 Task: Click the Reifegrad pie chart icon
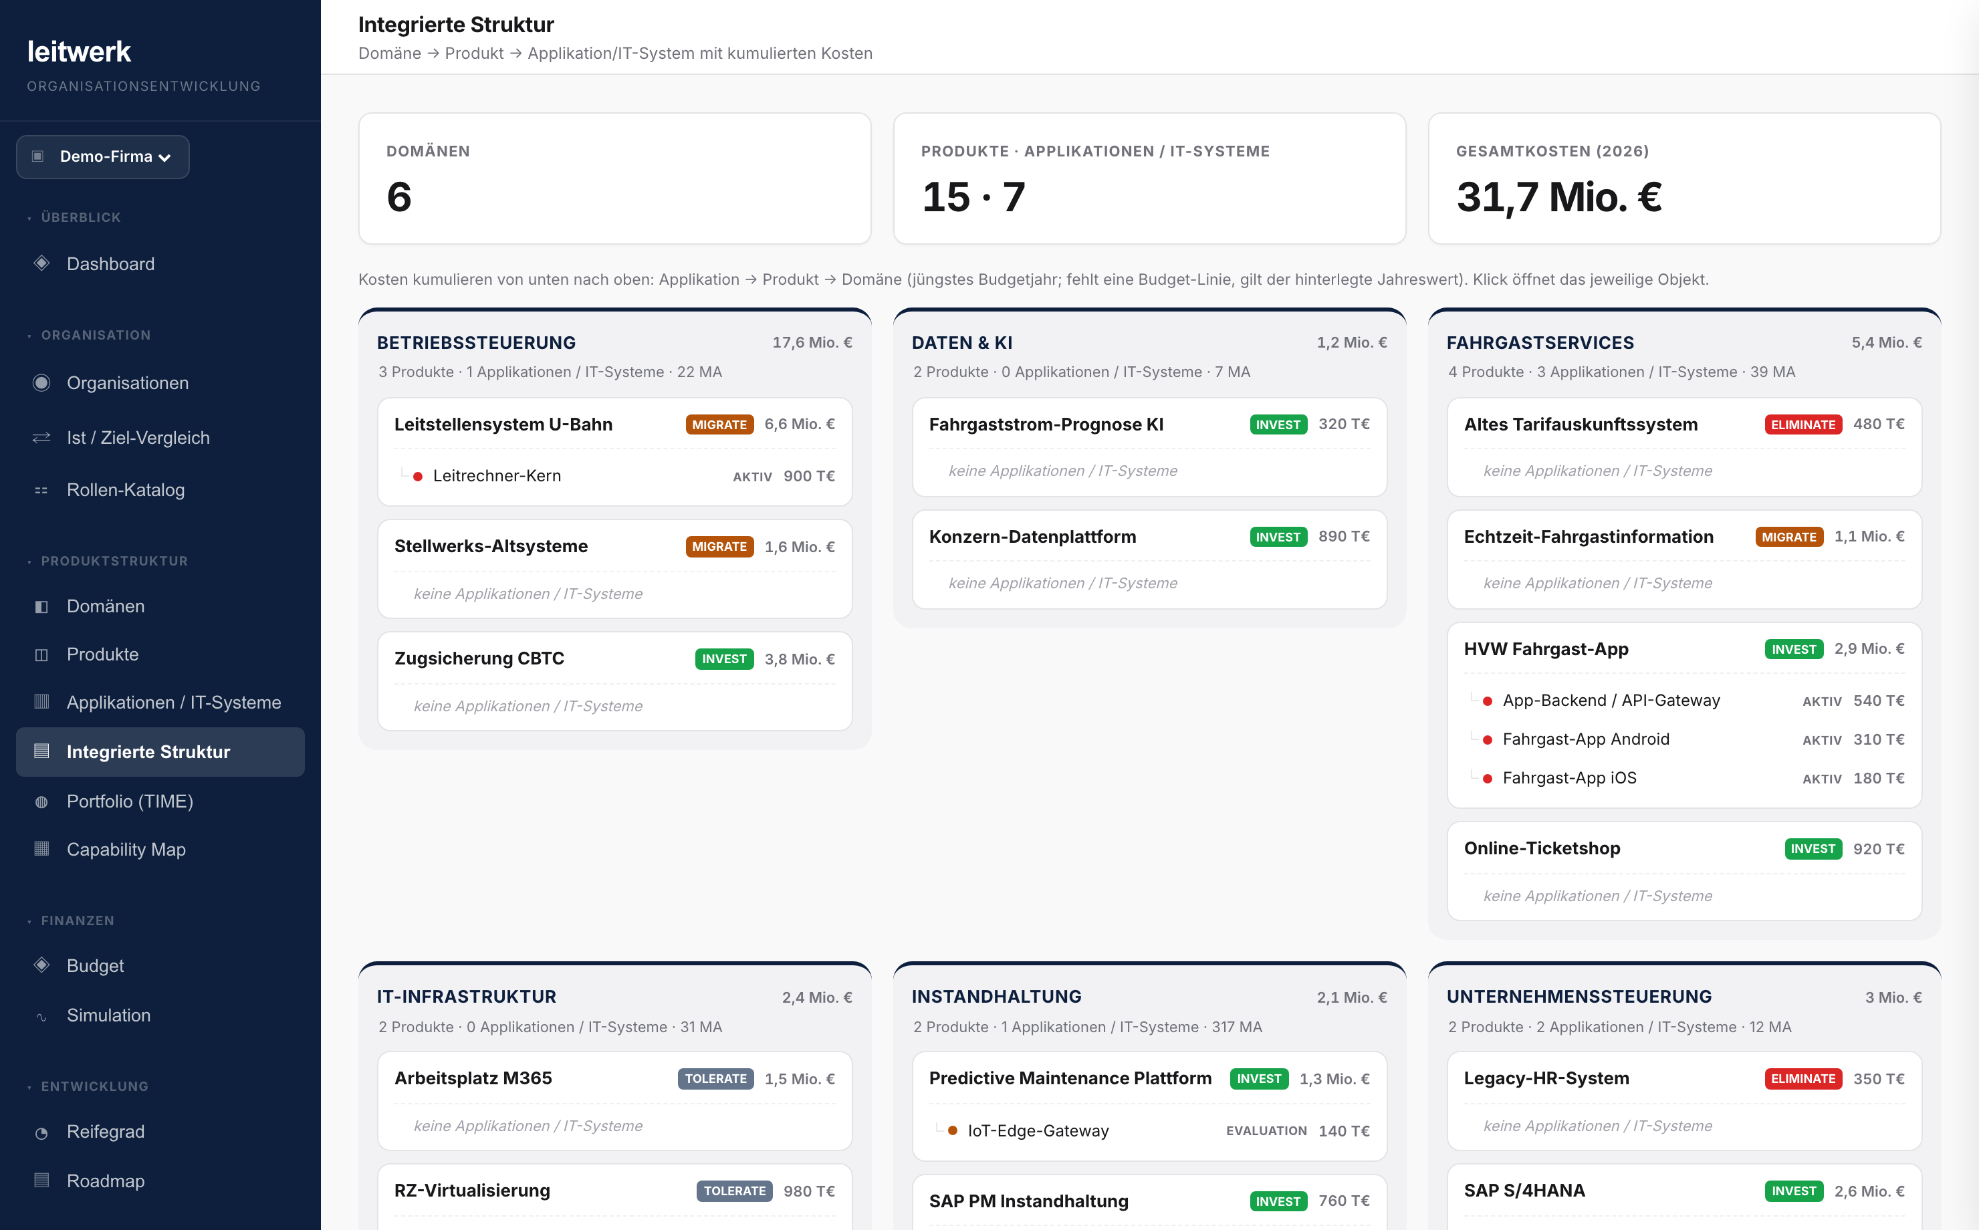[x=41, y=1132]
